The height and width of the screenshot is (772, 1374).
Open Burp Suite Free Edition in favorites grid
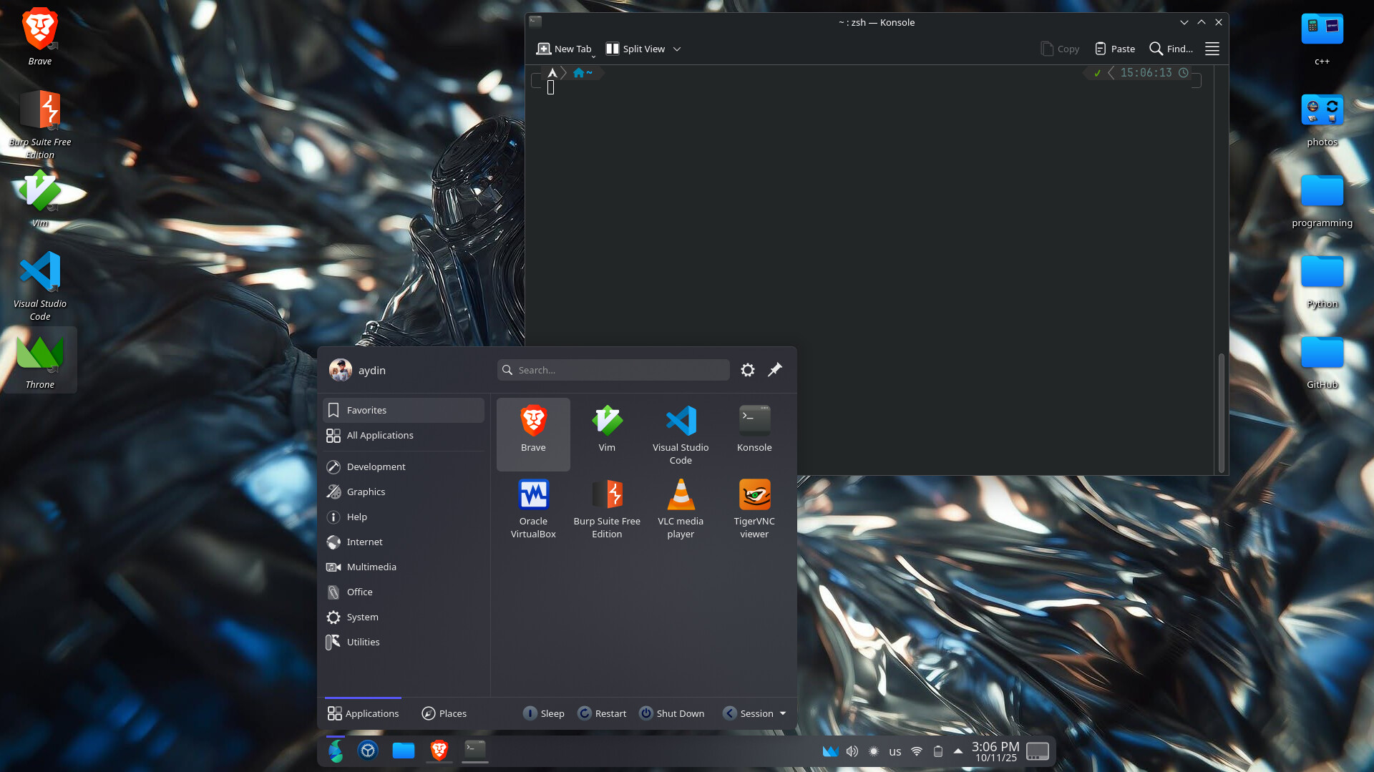(x=607, y=507)
